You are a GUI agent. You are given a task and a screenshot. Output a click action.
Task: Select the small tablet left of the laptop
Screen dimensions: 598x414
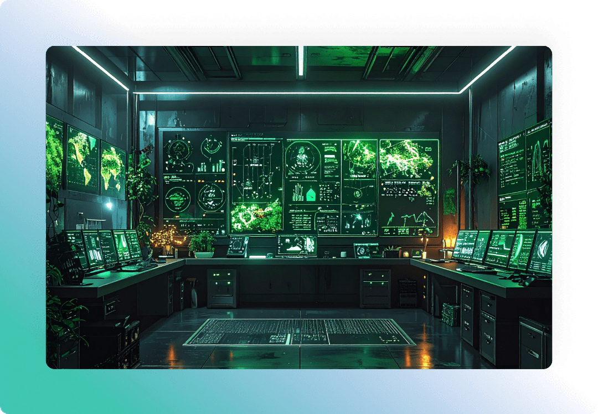(238, 246)
